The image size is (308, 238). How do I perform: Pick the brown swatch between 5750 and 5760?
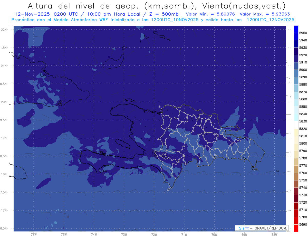click(296, 177)
